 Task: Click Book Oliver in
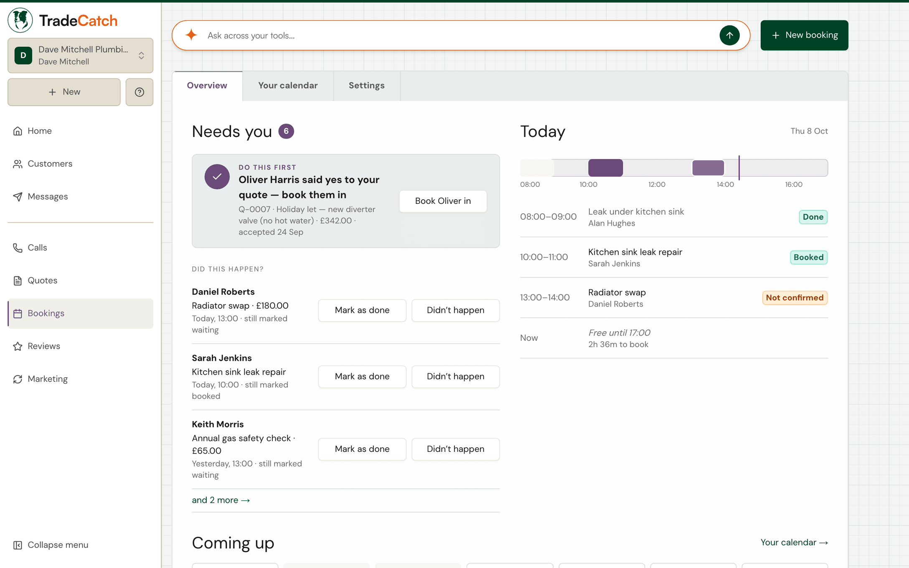click(443, 201)
